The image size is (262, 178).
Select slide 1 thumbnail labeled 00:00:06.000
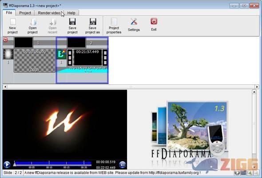click(x=35, y=61)
